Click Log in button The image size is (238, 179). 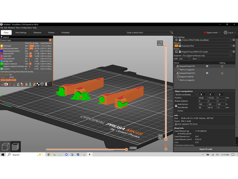tap(230, 33)
